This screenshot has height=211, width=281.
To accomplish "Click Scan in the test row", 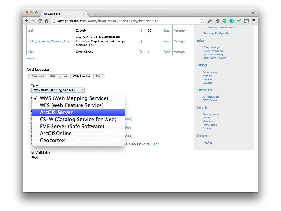I will pyautogui.click(x=167, y=30).
